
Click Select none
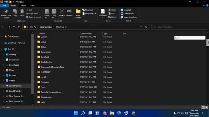pyautogui.click(x=127, y=14)
